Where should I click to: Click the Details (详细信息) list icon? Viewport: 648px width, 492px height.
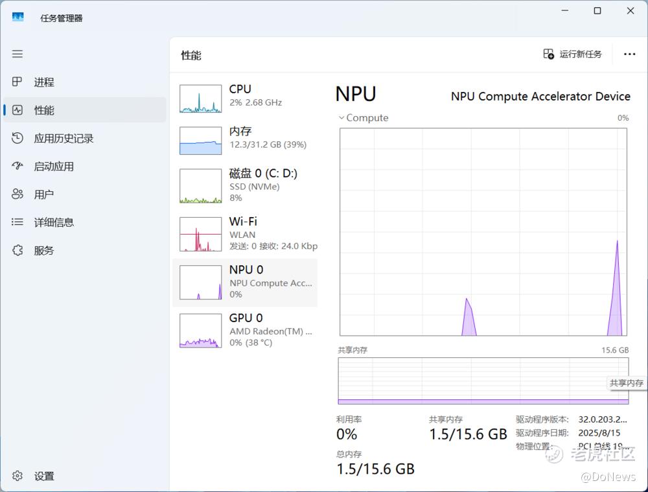click(17, 222)
